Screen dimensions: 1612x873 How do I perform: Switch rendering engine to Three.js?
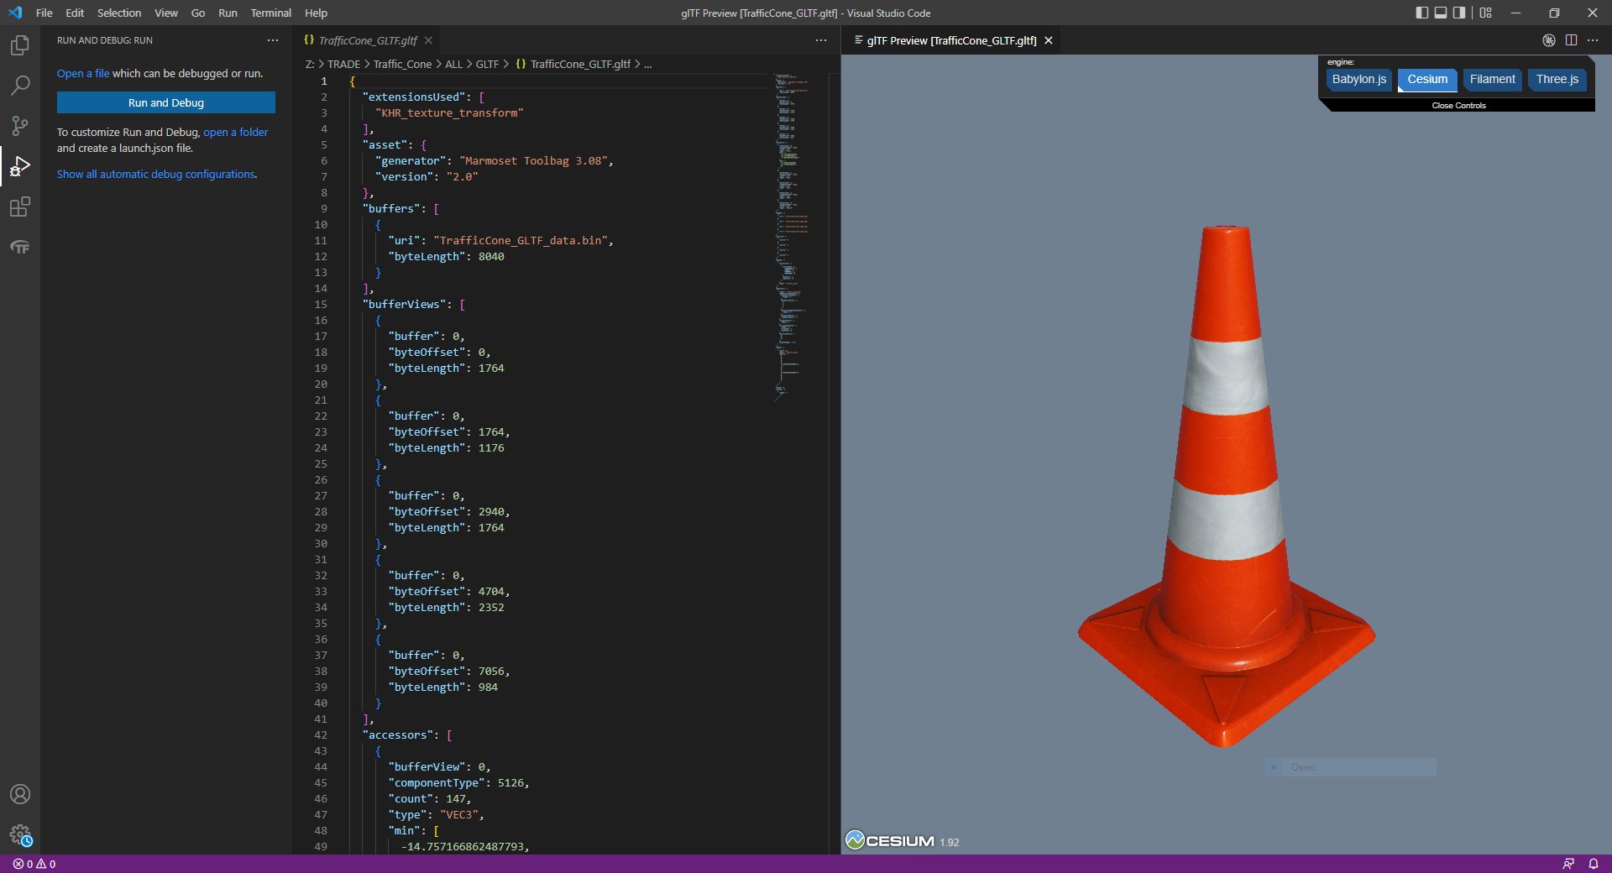[x=1557, y=80]
